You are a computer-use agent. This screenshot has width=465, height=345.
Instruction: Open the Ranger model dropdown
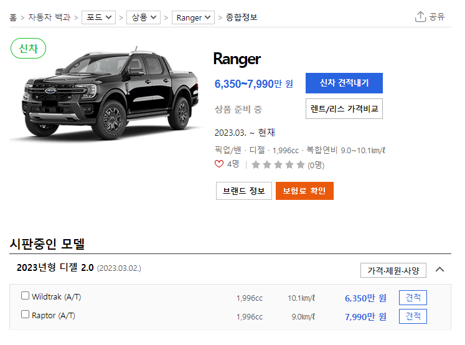[193, 17]
